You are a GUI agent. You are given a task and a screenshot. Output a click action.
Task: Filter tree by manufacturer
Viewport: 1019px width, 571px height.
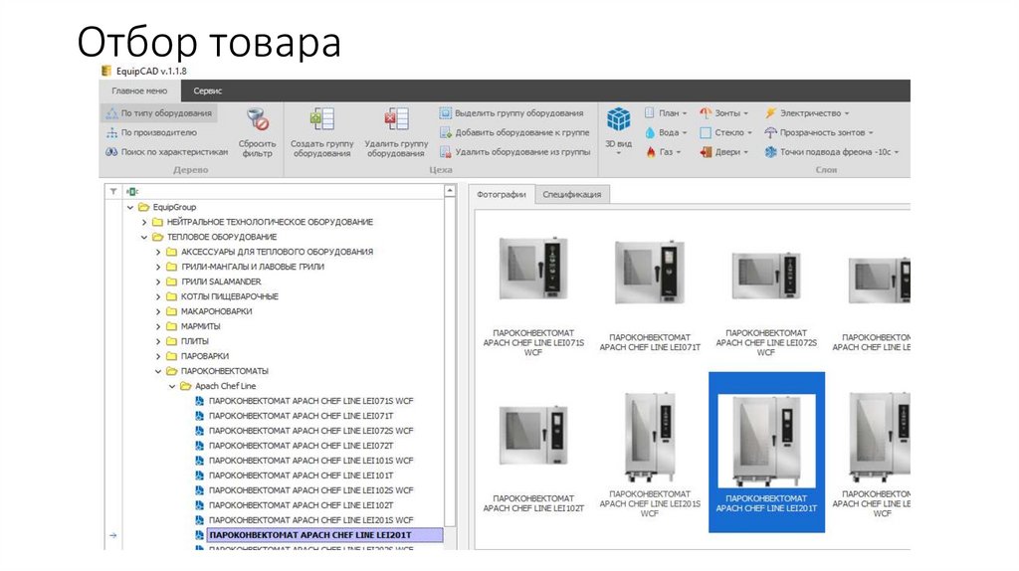point(151,132)
